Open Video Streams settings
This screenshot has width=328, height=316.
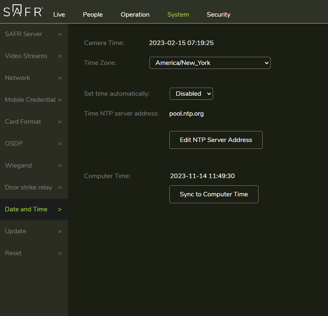pyautogui.click(x=26, y=56)
